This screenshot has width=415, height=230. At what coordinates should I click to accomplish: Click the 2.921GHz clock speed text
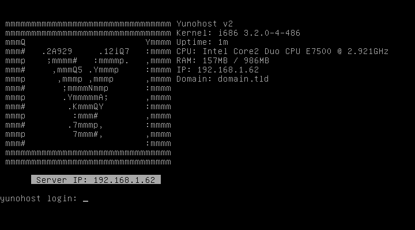(370, 51)
